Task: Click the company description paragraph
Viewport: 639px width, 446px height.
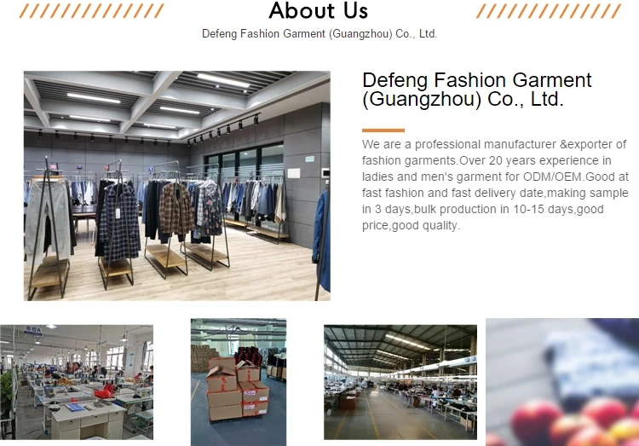Action: (x=495, y=185)
